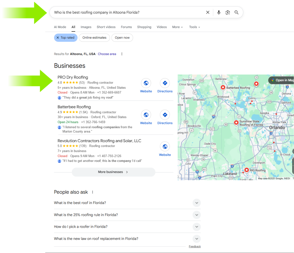Select the All results tab

pos(73,27)
